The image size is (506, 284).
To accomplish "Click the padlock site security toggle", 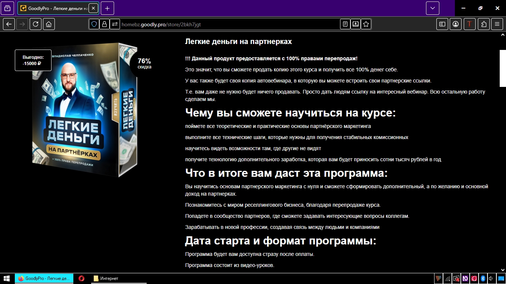I will (x=104, y=24).
